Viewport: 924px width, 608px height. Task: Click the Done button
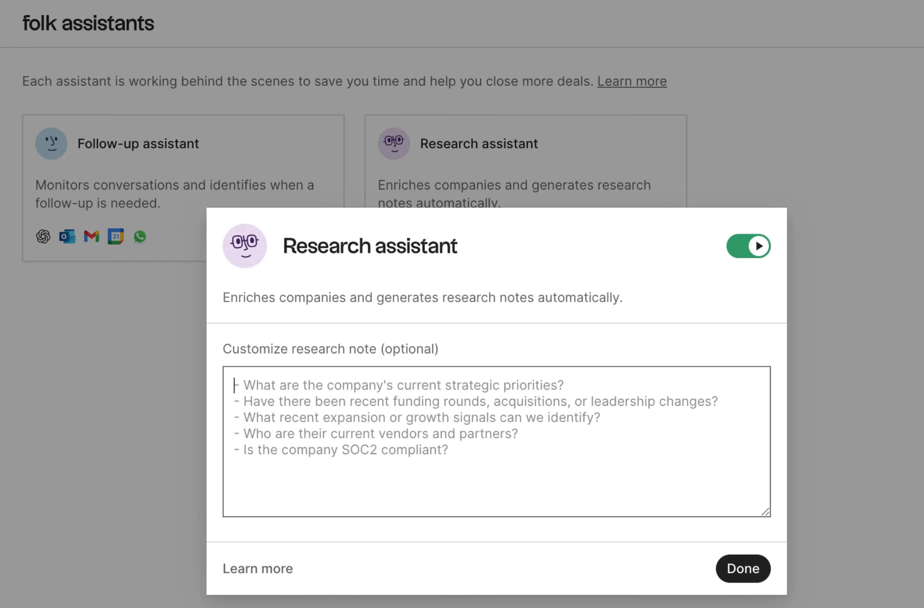click(743, 568)
